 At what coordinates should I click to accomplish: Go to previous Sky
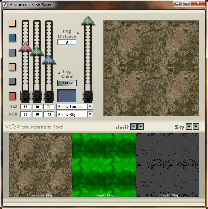point(189,126)
